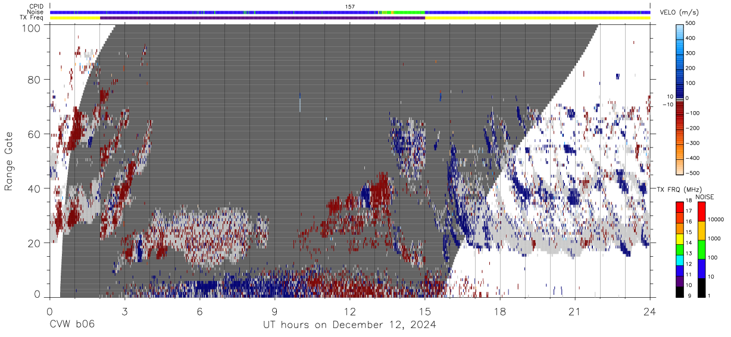
Task: Click the "CPID" label
Action: [x=36, y=7]
